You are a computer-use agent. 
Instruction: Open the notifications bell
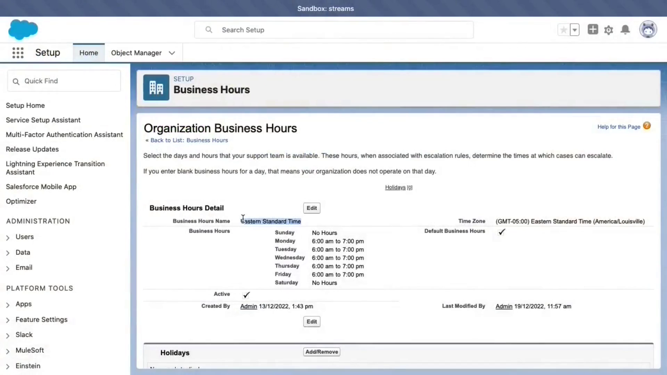pyautogui.click(x=625, y=30)
